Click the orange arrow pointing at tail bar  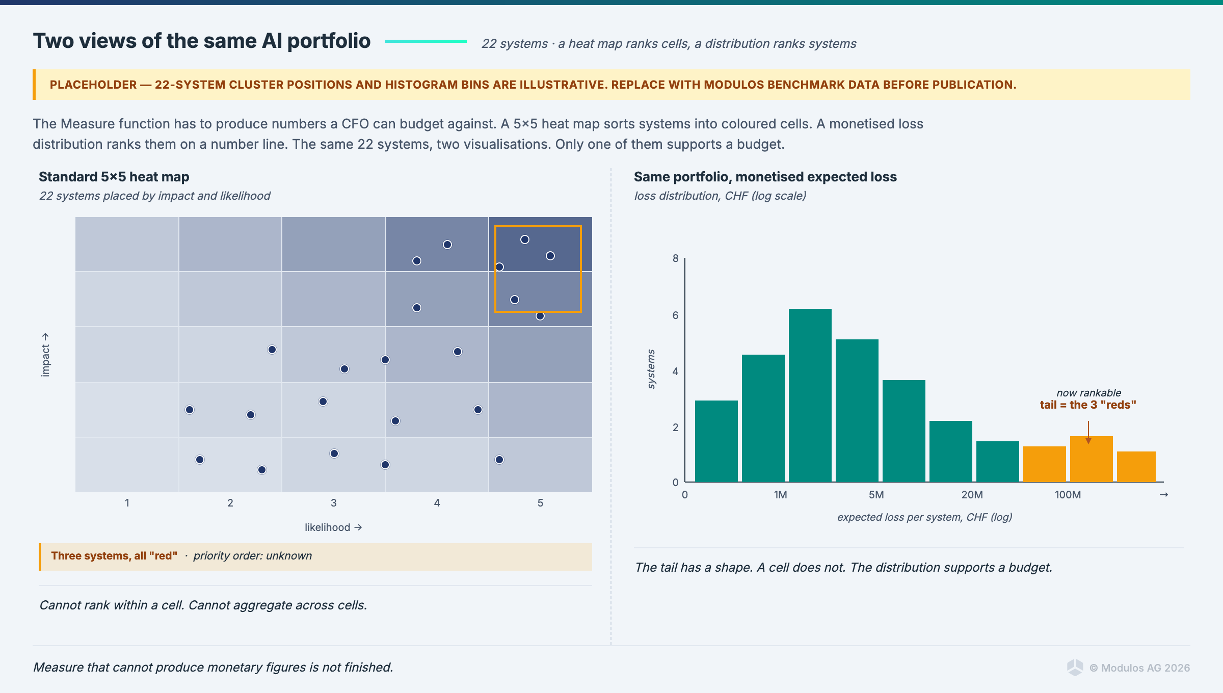coord(1088,433)
